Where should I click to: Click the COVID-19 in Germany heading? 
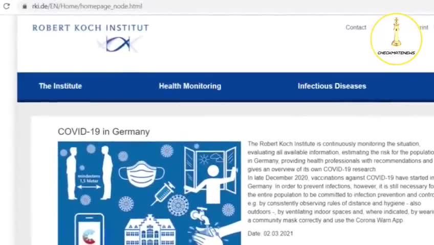[104, 132]
